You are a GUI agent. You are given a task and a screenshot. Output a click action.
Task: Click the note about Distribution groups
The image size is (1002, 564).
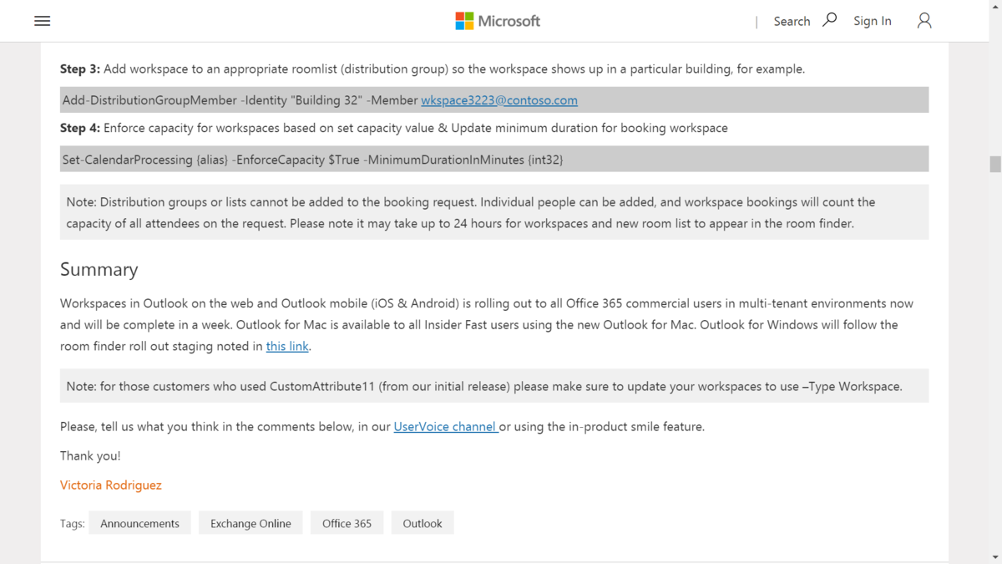point(494,212)
